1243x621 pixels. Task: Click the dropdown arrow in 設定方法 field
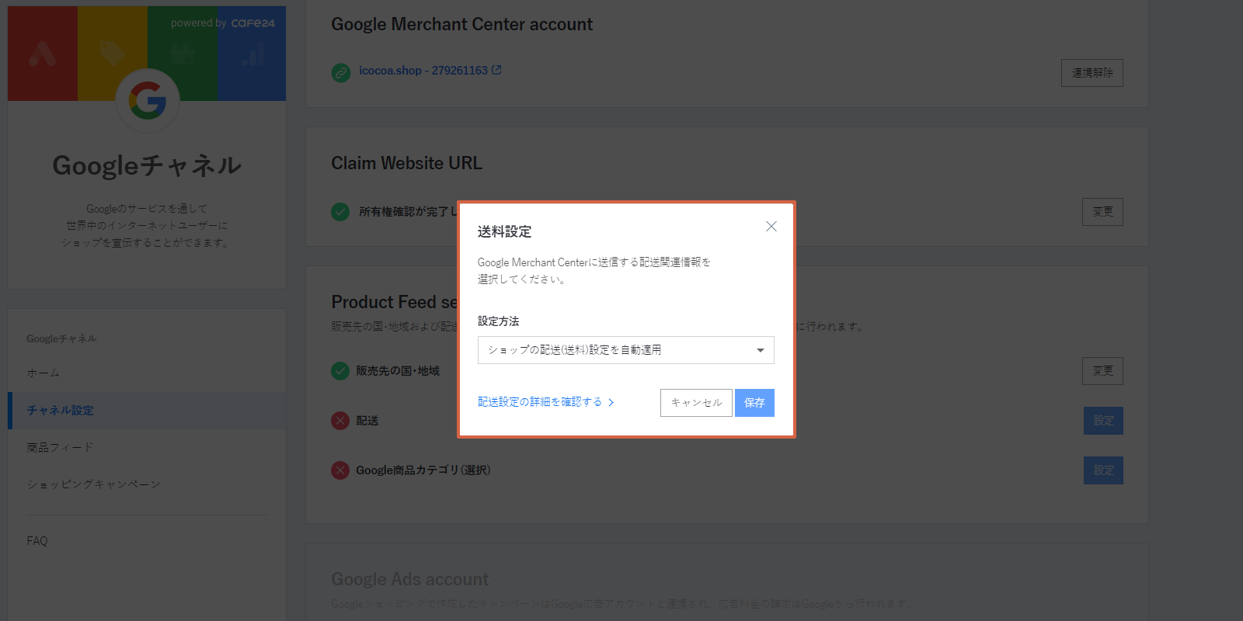point(761,350)
